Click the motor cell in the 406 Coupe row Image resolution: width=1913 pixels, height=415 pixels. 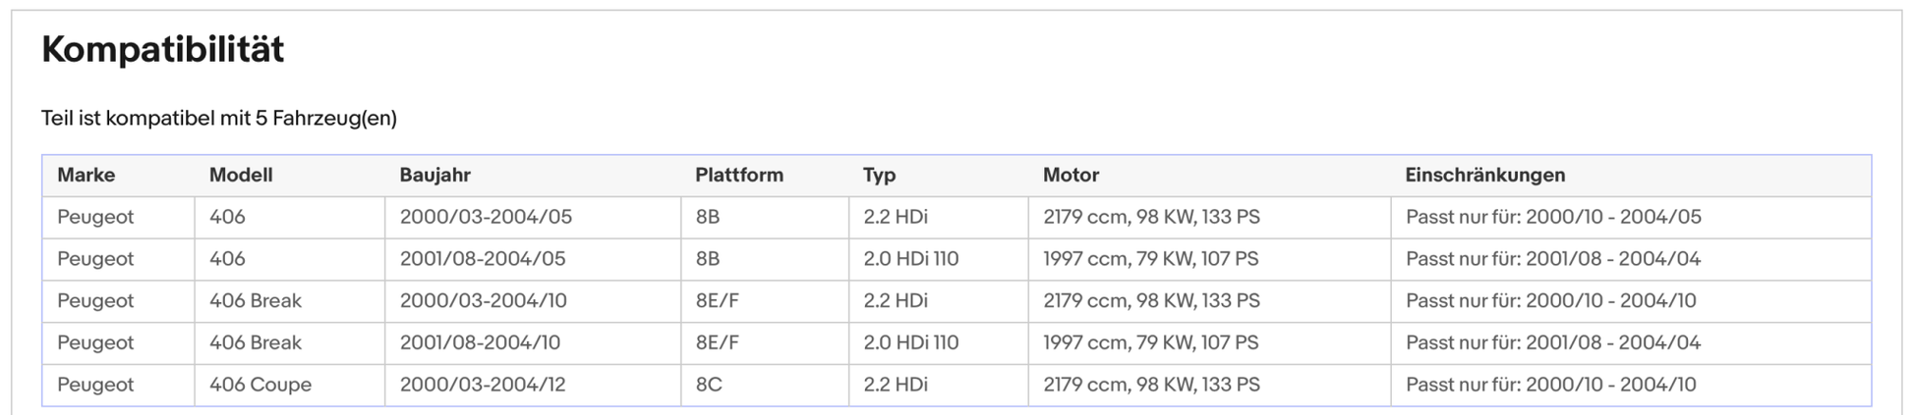pos(1151,385)
